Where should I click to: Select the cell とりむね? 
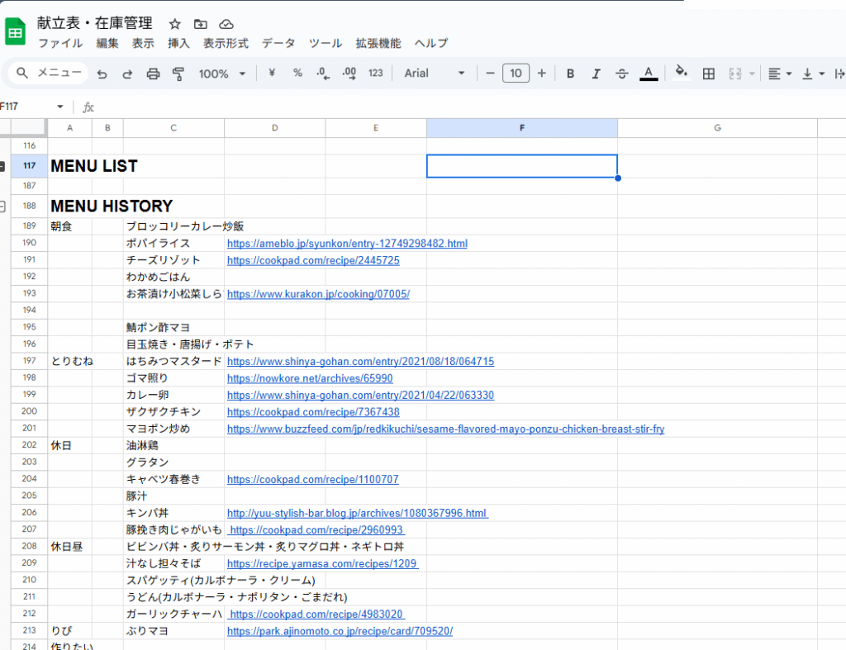(x=69, y=362)
